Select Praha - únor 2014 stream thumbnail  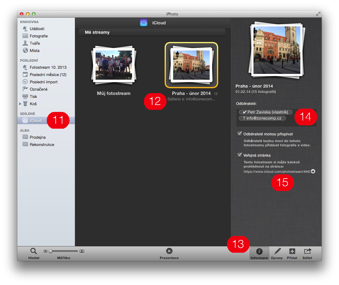[x=191, y=65]
